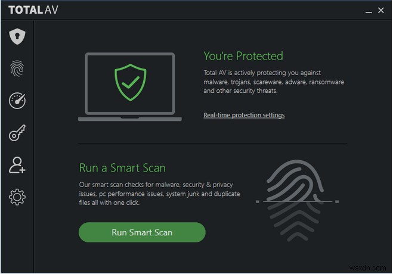This screenshot has width=393, height=274.
Task: Click the TOTAL AV logo
Action: click(35, 10)
